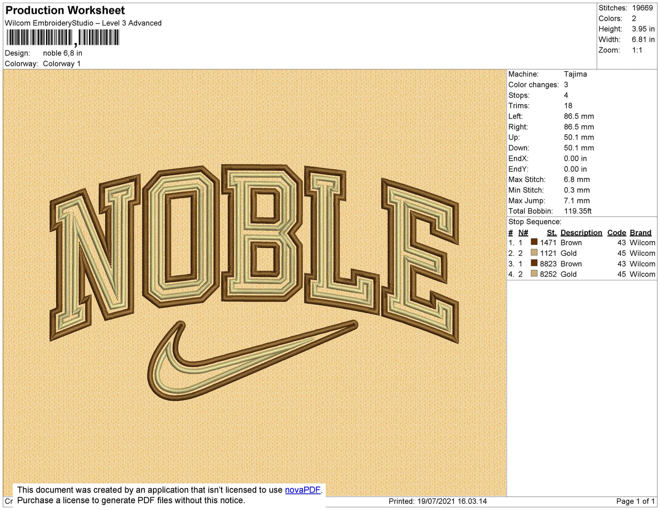Click the Total Bobbin value '119.35ft'
This screenshot has width=660, height=510.
click(x=578, y=211)
